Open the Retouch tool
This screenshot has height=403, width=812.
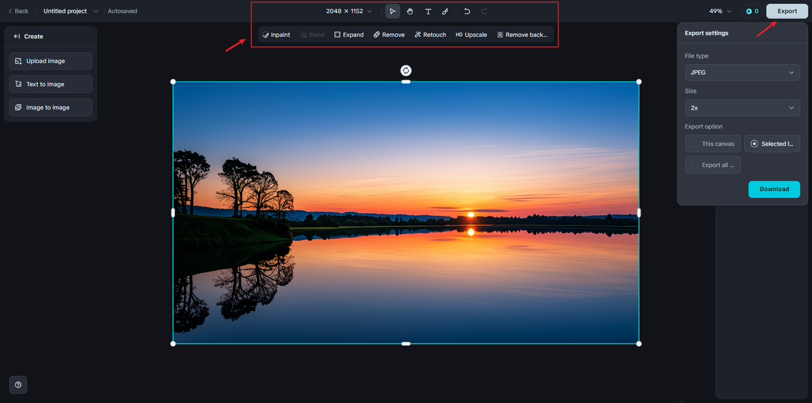click(430, 35)
